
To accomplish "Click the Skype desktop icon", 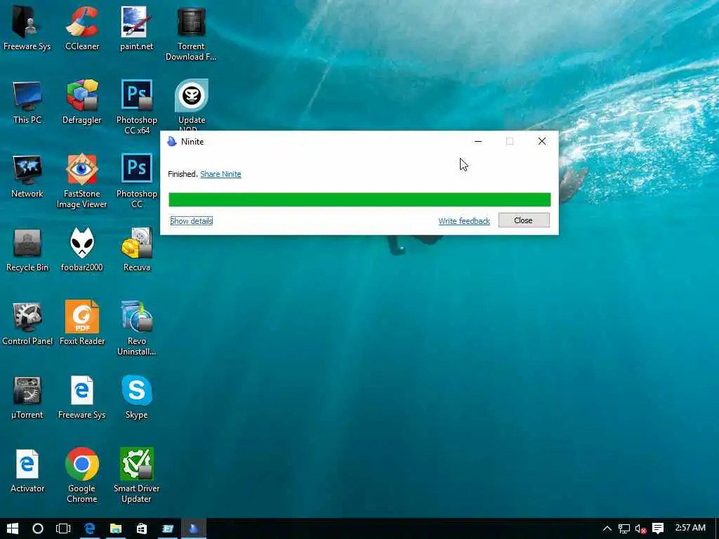I will 137,397.
